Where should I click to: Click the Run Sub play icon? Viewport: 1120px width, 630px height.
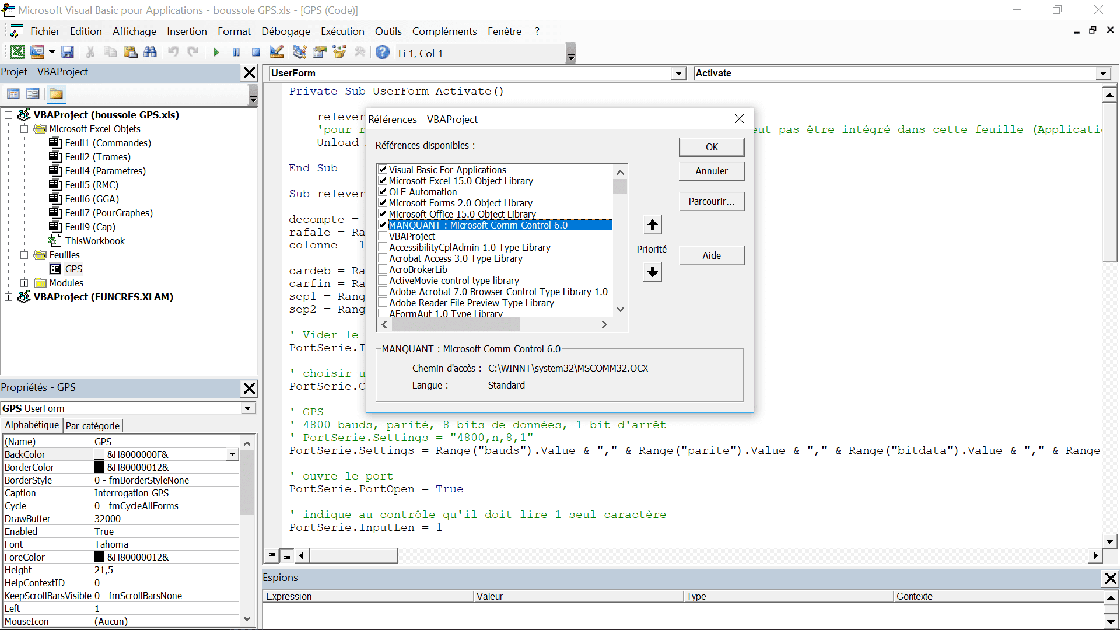pos(216,52)
